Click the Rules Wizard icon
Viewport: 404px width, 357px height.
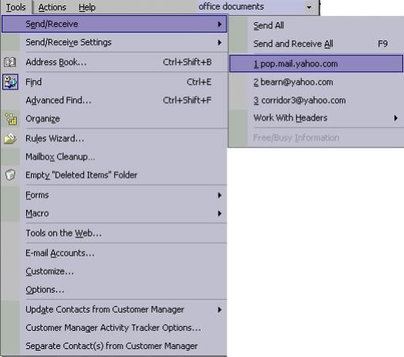[10, 138]
